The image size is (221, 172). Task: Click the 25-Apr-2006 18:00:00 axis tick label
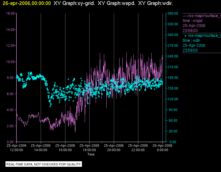(89, 148)
